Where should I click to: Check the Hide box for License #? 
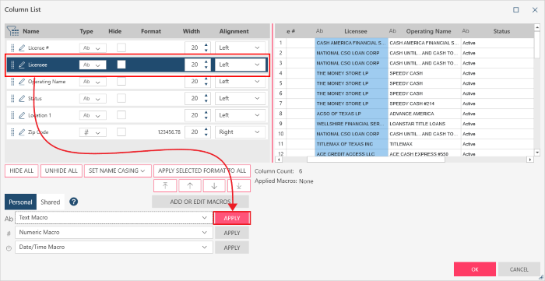pyautogui.click(x=121, y=47)
